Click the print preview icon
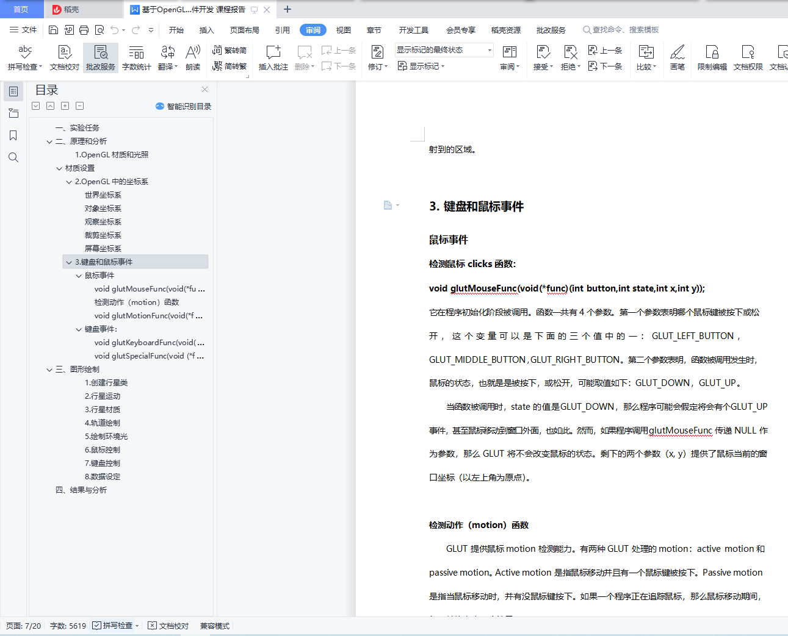Image resolution: width=788 pixels, height=636 pixels. (x=99, y=30)
